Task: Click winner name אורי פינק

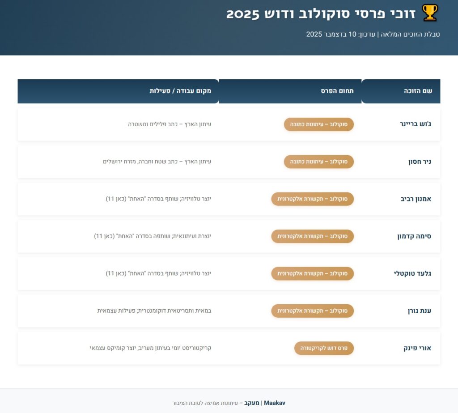Action: coord(417,348)
